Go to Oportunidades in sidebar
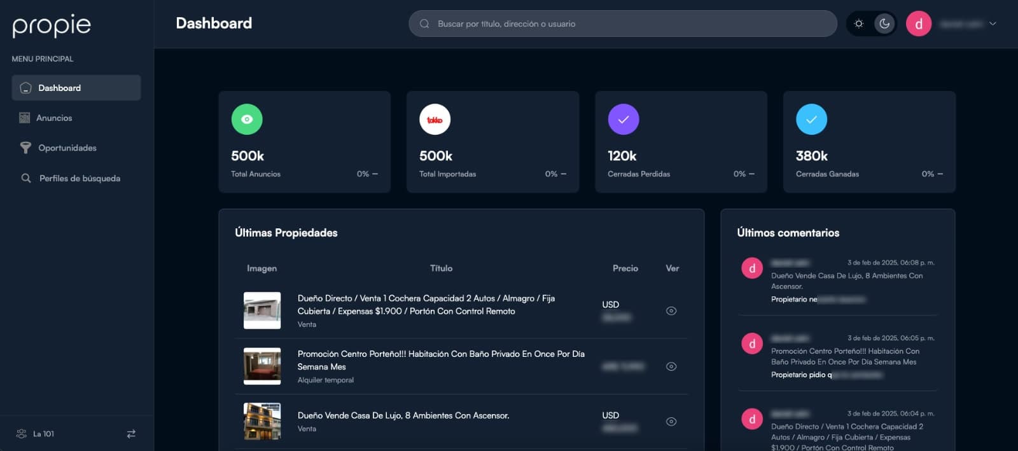The width and height of the screenshot is (1018, 451). pyautogui.click(x=67, y=148)
